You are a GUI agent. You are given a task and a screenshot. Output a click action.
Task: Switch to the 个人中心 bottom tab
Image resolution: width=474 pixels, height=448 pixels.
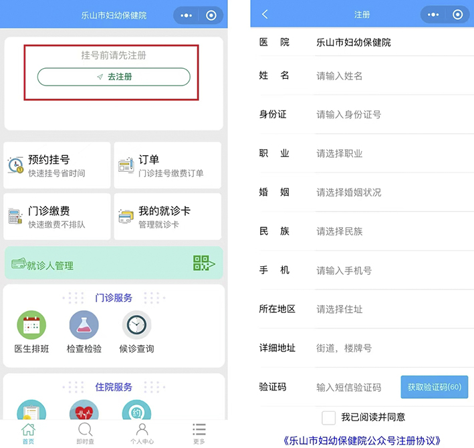(142, 433)
